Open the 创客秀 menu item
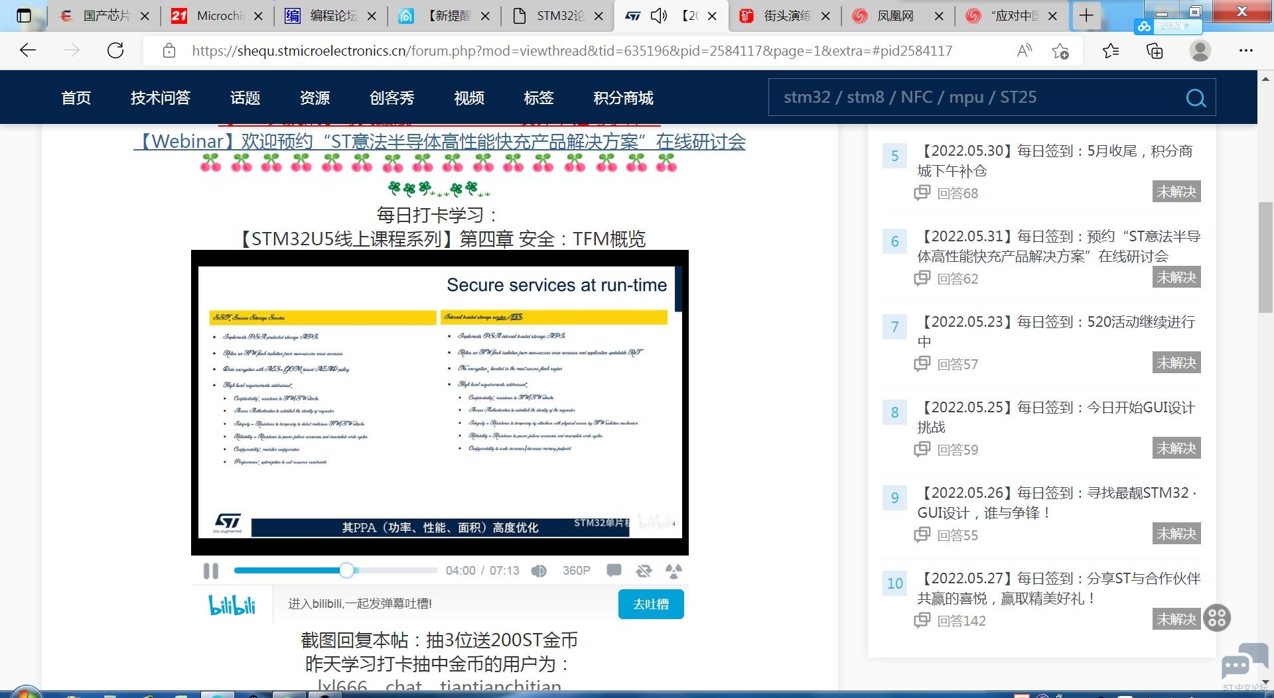 tap(391, 98)
